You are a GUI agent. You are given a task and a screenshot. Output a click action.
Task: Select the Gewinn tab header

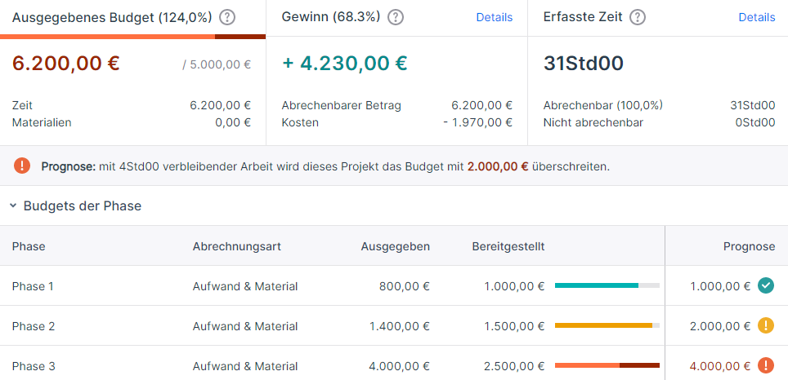[396, 18]
